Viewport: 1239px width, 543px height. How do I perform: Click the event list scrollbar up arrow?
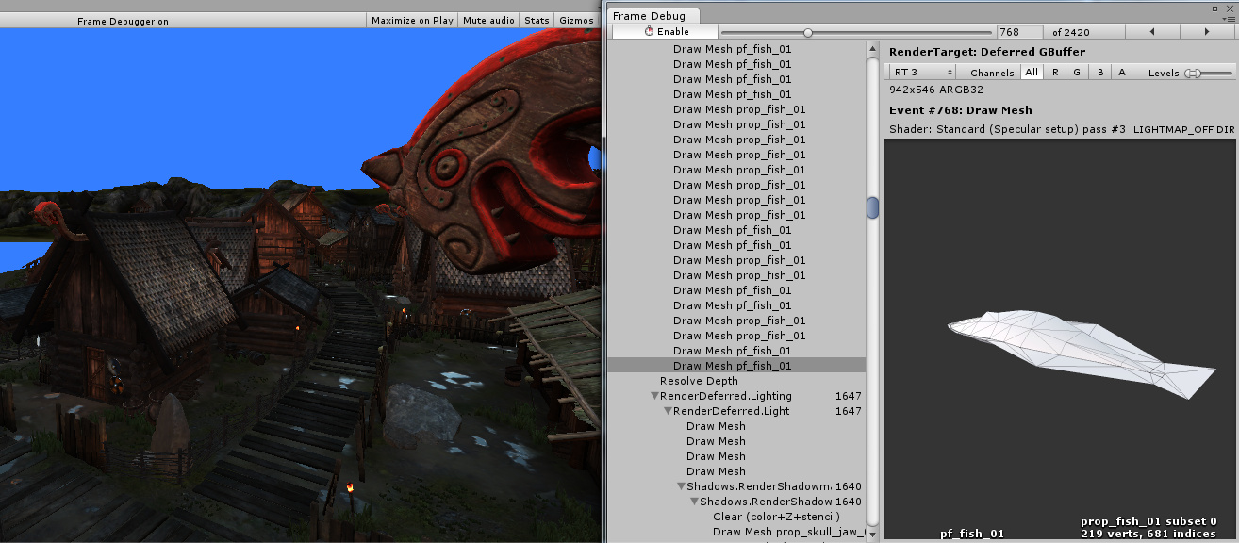(873, 48)
